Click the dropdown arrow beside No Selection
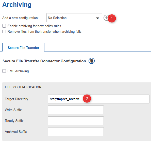 (97, 18)
